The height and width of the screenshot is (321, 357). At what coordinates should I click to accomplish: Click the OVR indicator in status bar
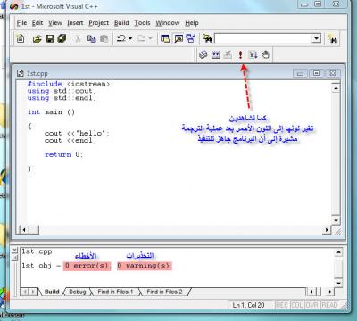(311, 305)
